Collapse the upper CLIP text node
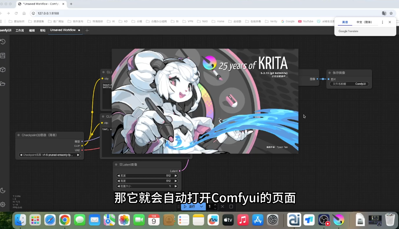This screenshot has height=229, width=399. (x=104, y=72)
